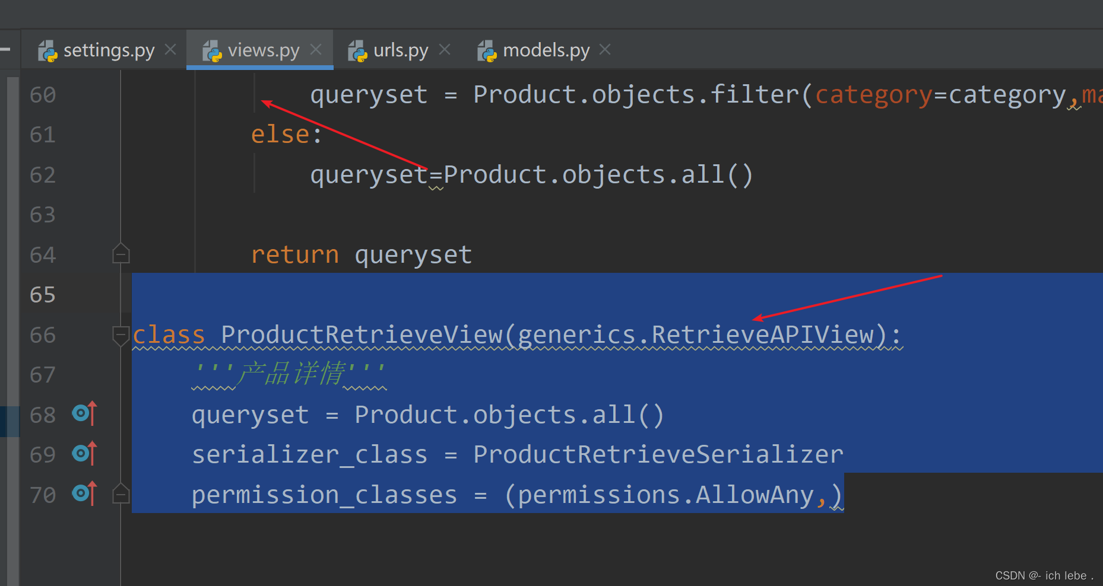Screen dimensions: 1103x586
Task: Click line number 63 in the gutter
Action: point(43,215)
